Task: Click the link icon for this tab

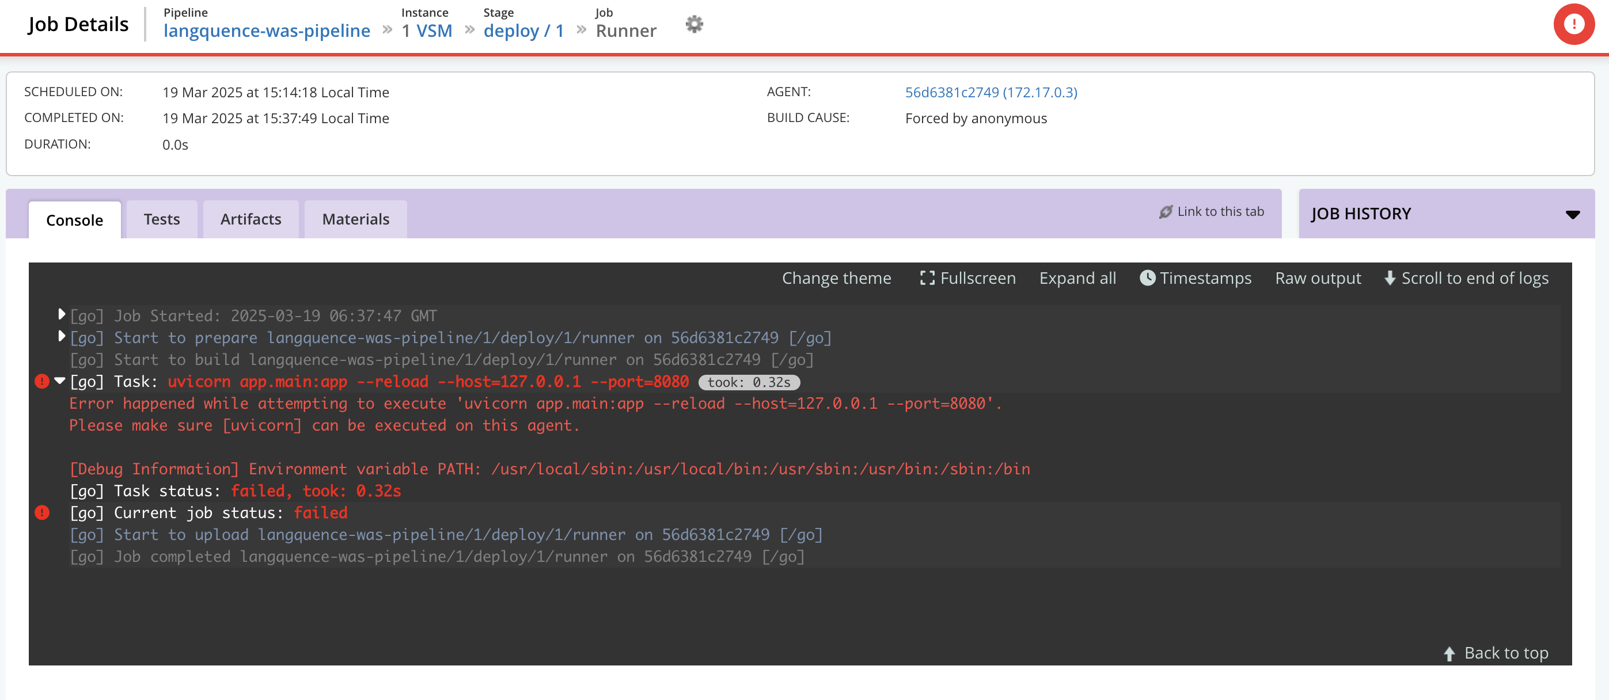Action: (x=1166, y=212)
